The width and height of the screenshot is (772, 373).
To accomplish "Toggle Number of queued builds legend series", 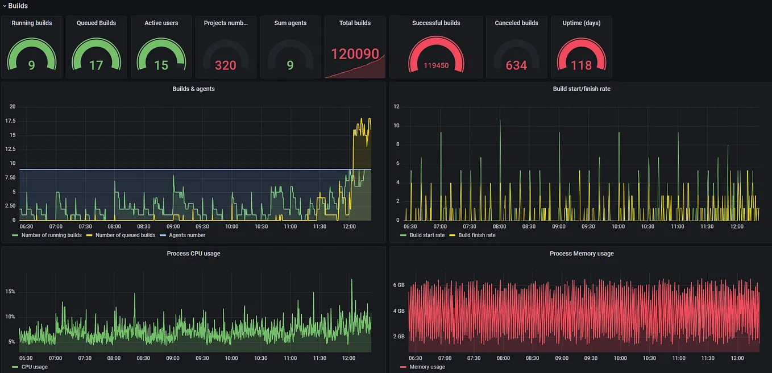I will 121,235.
